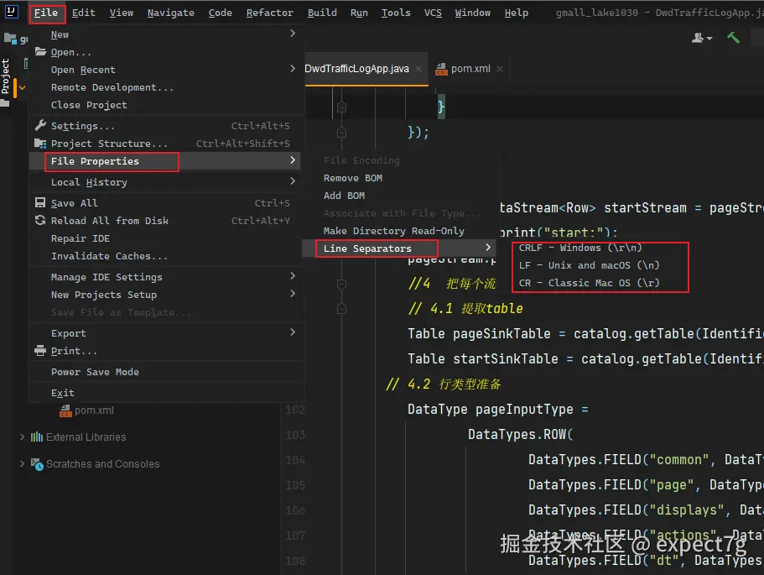Screen dimensions: 764x575
Task: Select Line Separators submenu entry
Action: point(399,248)
